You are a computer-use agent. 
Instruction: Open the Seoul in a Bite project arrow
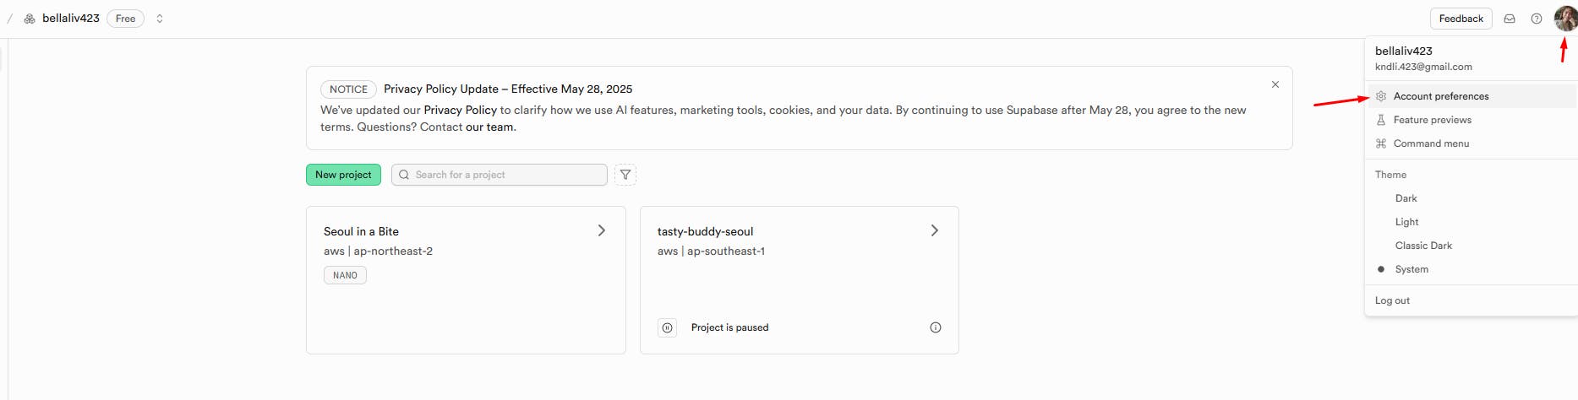tap(602, 230)
